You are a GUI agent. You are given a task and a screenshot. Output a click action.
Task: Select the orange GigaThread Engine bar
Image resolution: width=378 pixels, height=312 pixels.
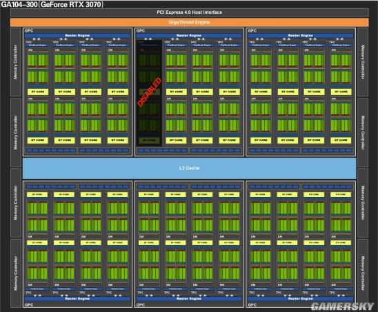pyautogui.click(x=189, y=22)
